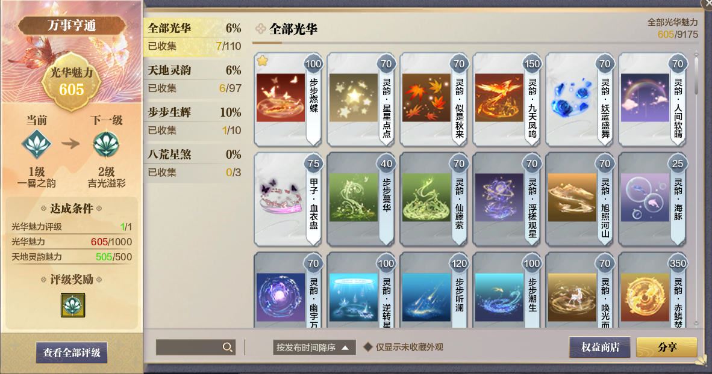Select the 人间软晴 rainbow effect card
The width and height of the screenshot is (712, 374).
pos(652,100)
